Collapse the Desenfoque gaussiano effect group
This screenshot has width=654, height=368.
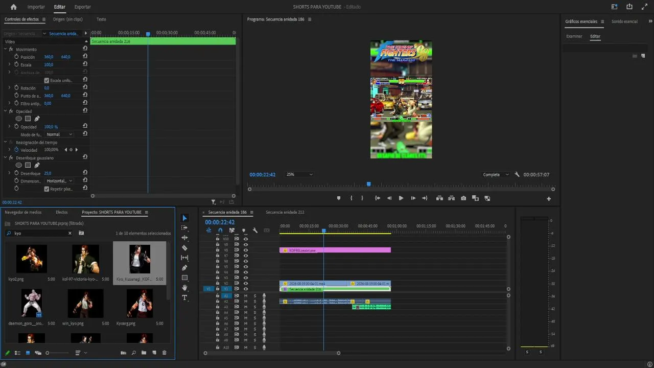click(x=5, y=157)
